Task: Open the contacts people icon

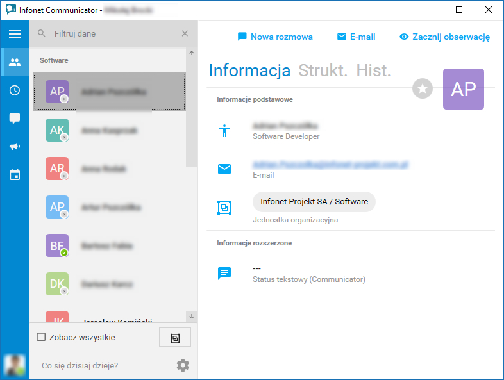Action: [15, 62]
